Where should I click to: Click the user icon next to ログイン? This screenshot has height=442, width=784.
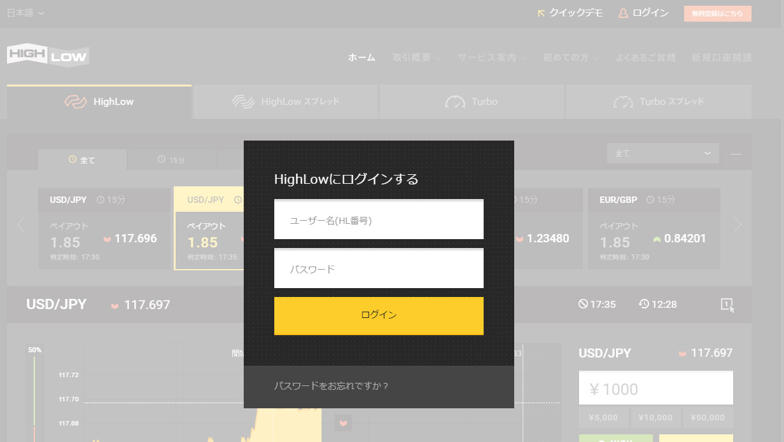(x=624, y=13)
